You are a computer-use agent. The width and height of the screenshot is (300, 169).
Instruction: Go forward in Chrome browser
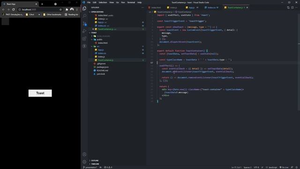[x=8, y=9]
